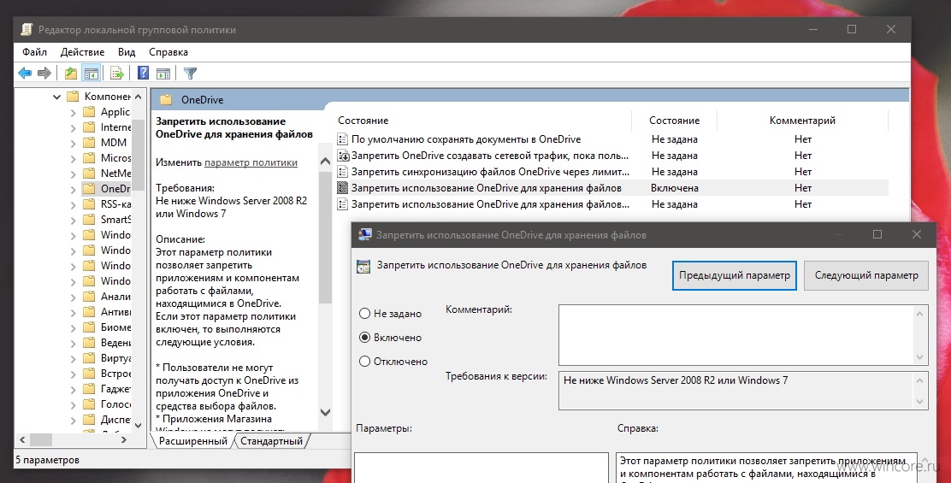Go up one level with folder-arrow icon

pos(71,74)
